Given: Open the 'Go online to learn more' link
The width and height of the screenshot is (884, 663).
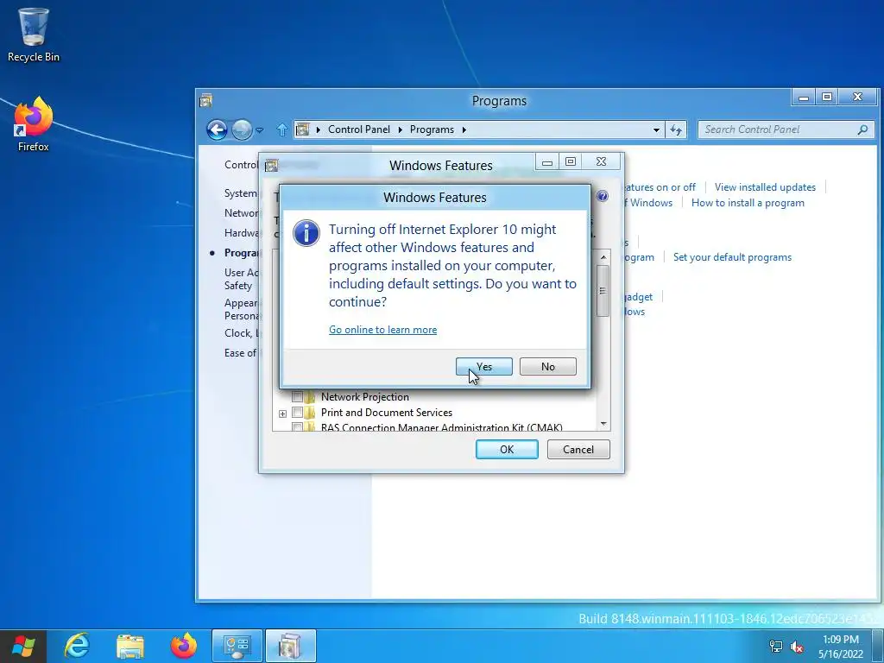Looking at the screenshot, I should (x=382, y=330).
